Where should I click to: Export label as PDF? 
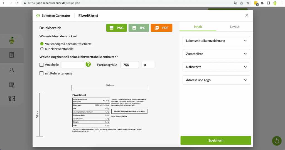click(x=161, y=28)
